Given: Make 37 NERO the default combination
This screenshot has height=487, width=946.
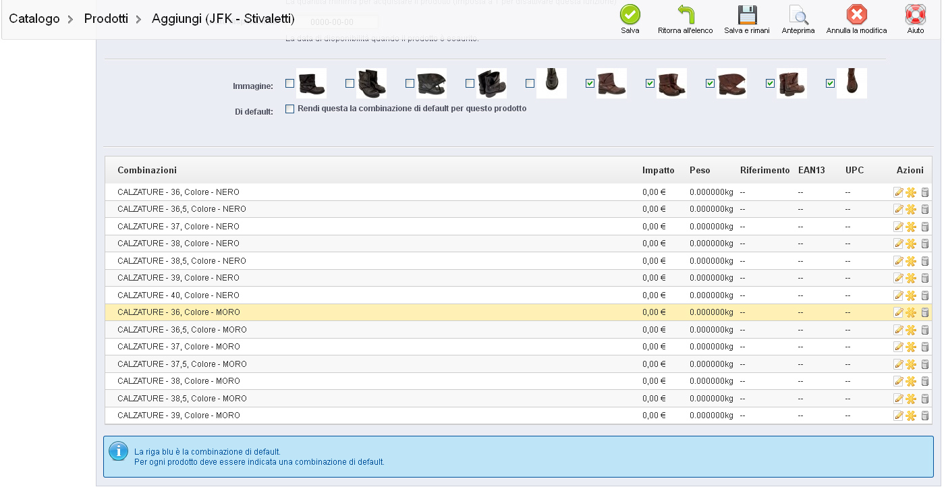Looking at the screenshot, I should [911, 227].
